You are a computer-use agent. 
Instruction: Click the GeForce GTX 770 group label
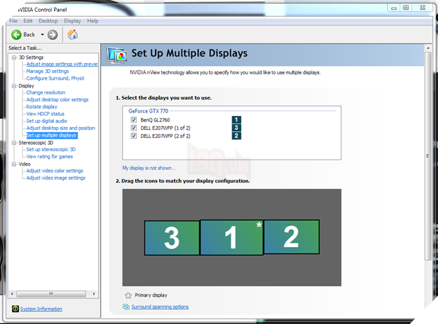pyautogui.click(x=148, y=111)
